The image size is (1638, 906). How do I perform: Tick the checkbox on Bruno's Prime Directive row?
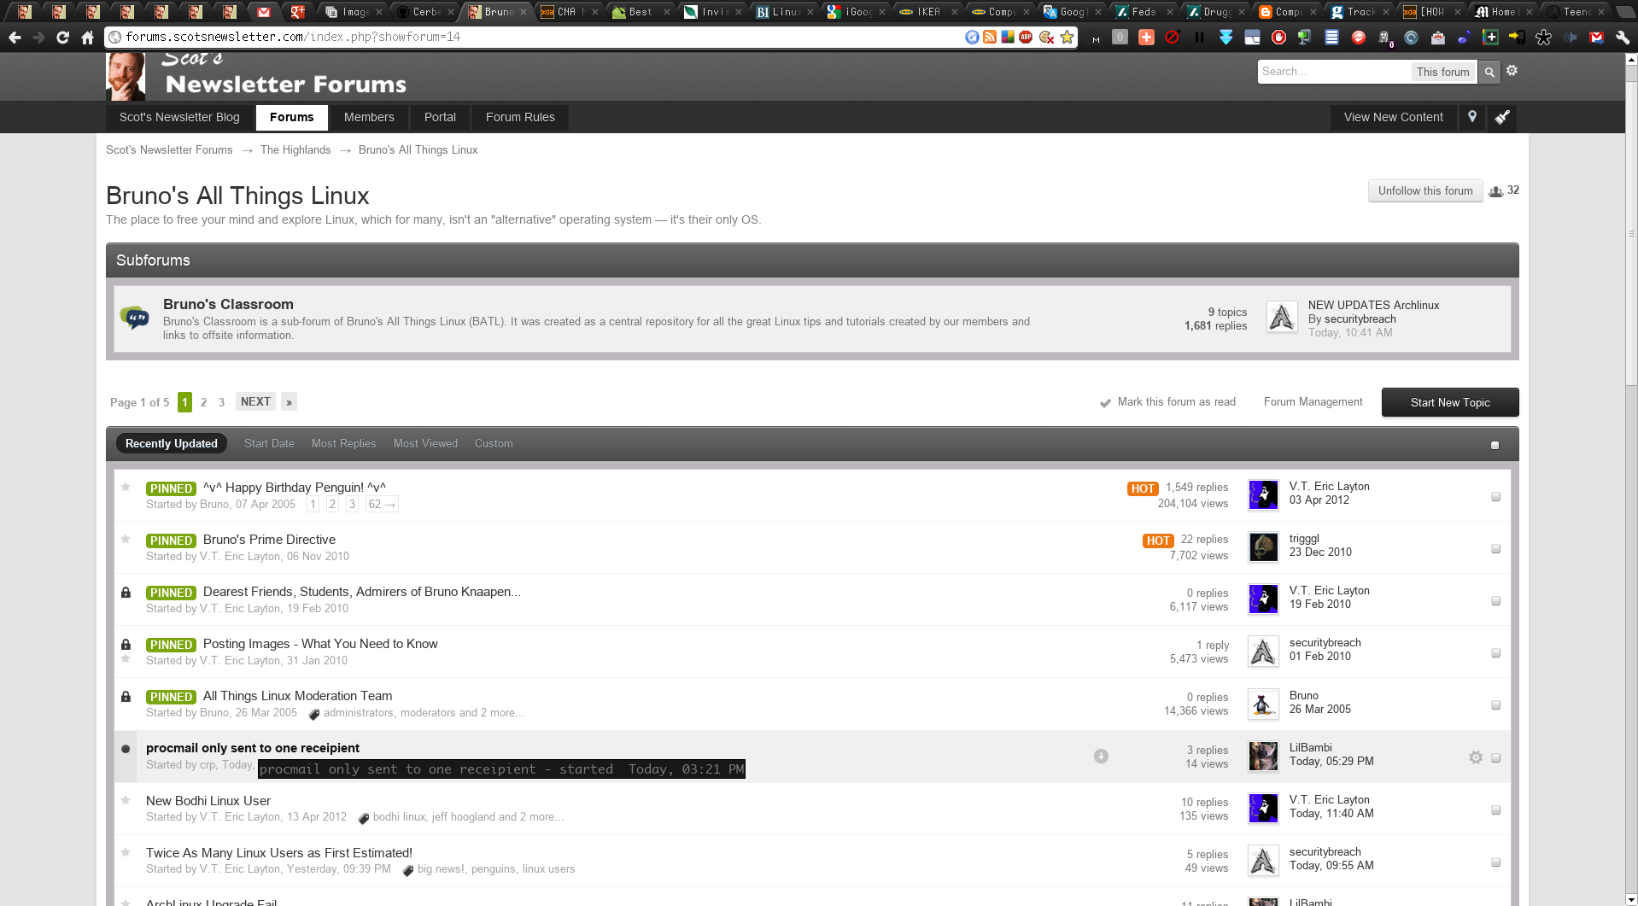pos(1495,549)
